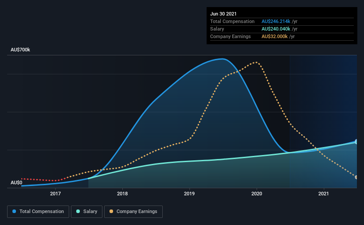Click the AU$240.040k salary value
This screenshot has width=364, height=225.
coord(276,29)
